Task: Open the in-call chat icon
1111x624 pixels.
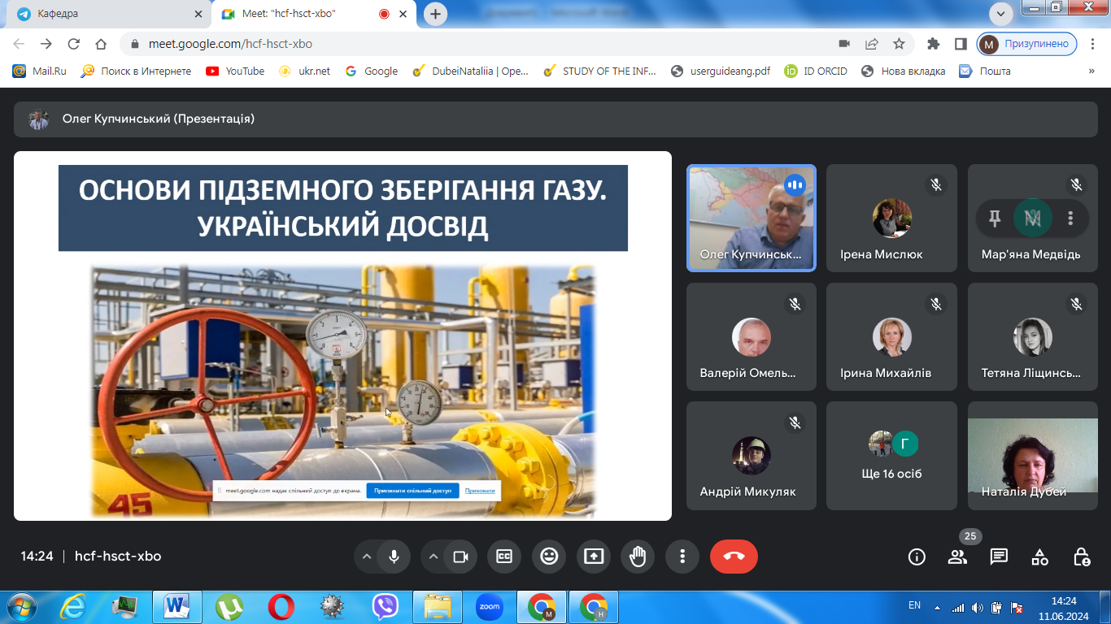Action: point(998,557)
